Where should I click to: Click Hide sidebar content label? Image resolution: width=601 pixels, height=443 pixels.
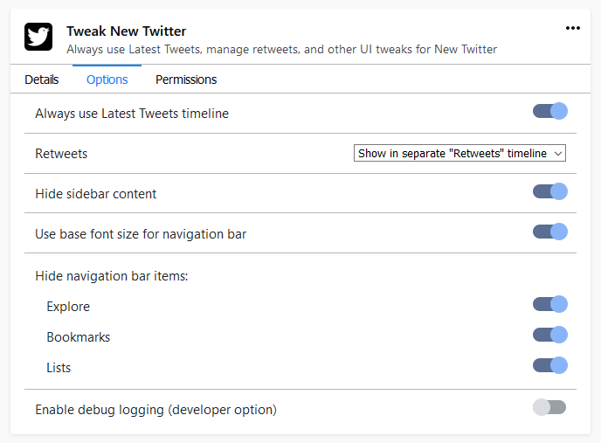[x=96, y=194]
